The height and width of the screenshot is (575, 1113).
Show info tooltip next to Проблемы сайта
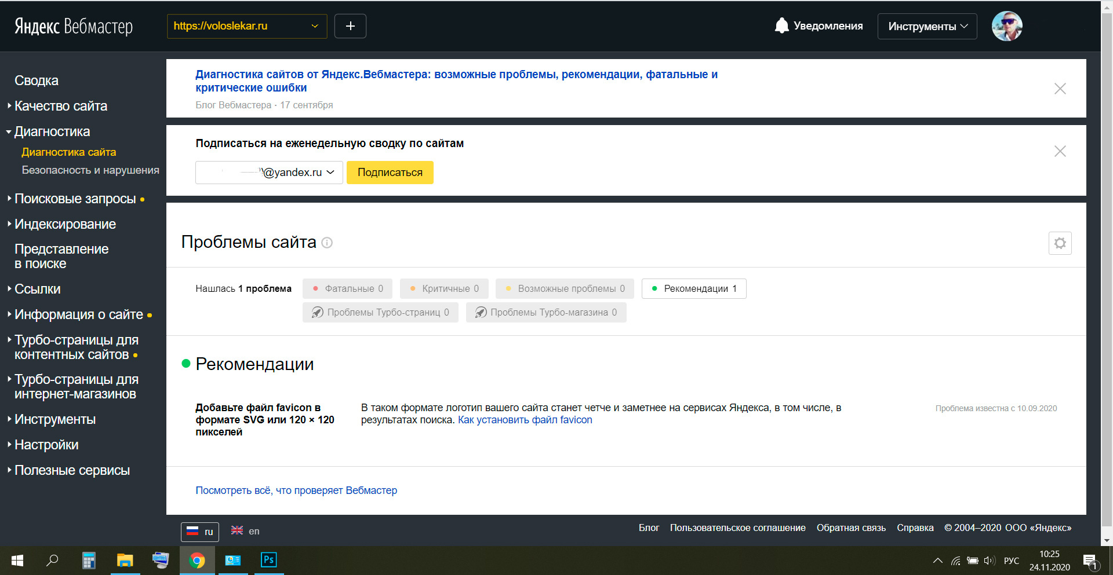(327, 243)
